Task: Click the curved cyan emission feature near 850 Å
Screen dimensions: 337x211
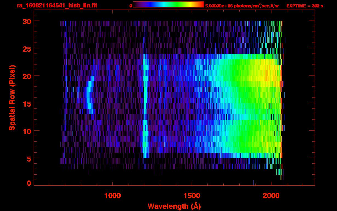Action: coord(90,95)
